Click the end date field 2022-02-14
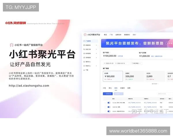 tap(121, 63)
